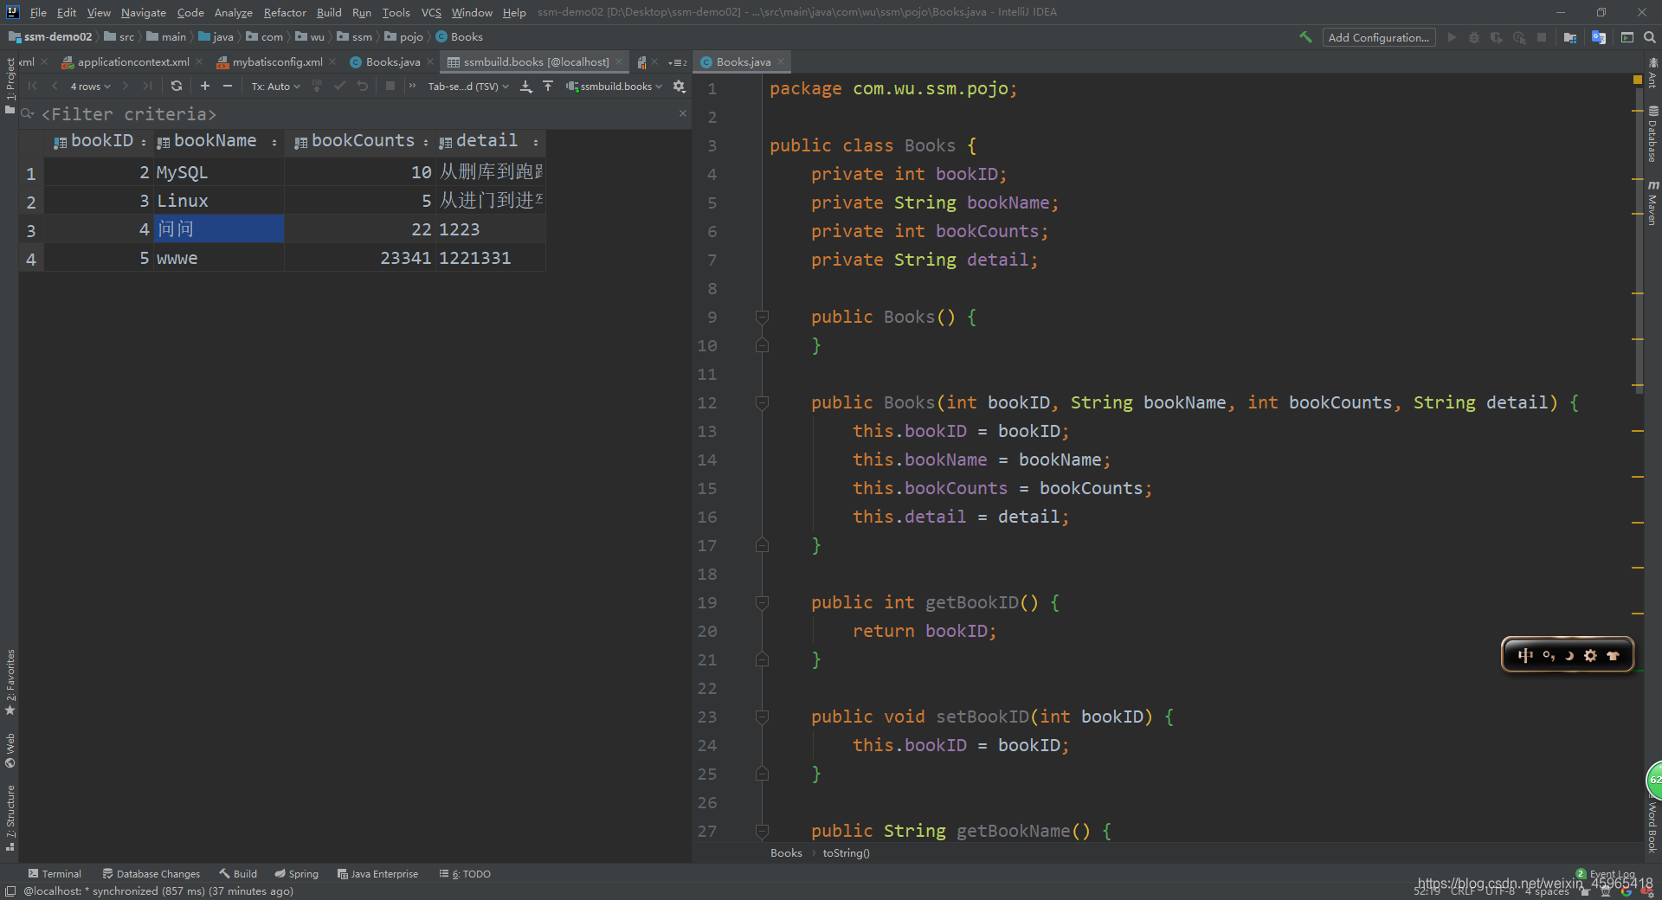Add a new row with the plus icon
Viewport: 1662px width, 900px height.
coord(205,86)
